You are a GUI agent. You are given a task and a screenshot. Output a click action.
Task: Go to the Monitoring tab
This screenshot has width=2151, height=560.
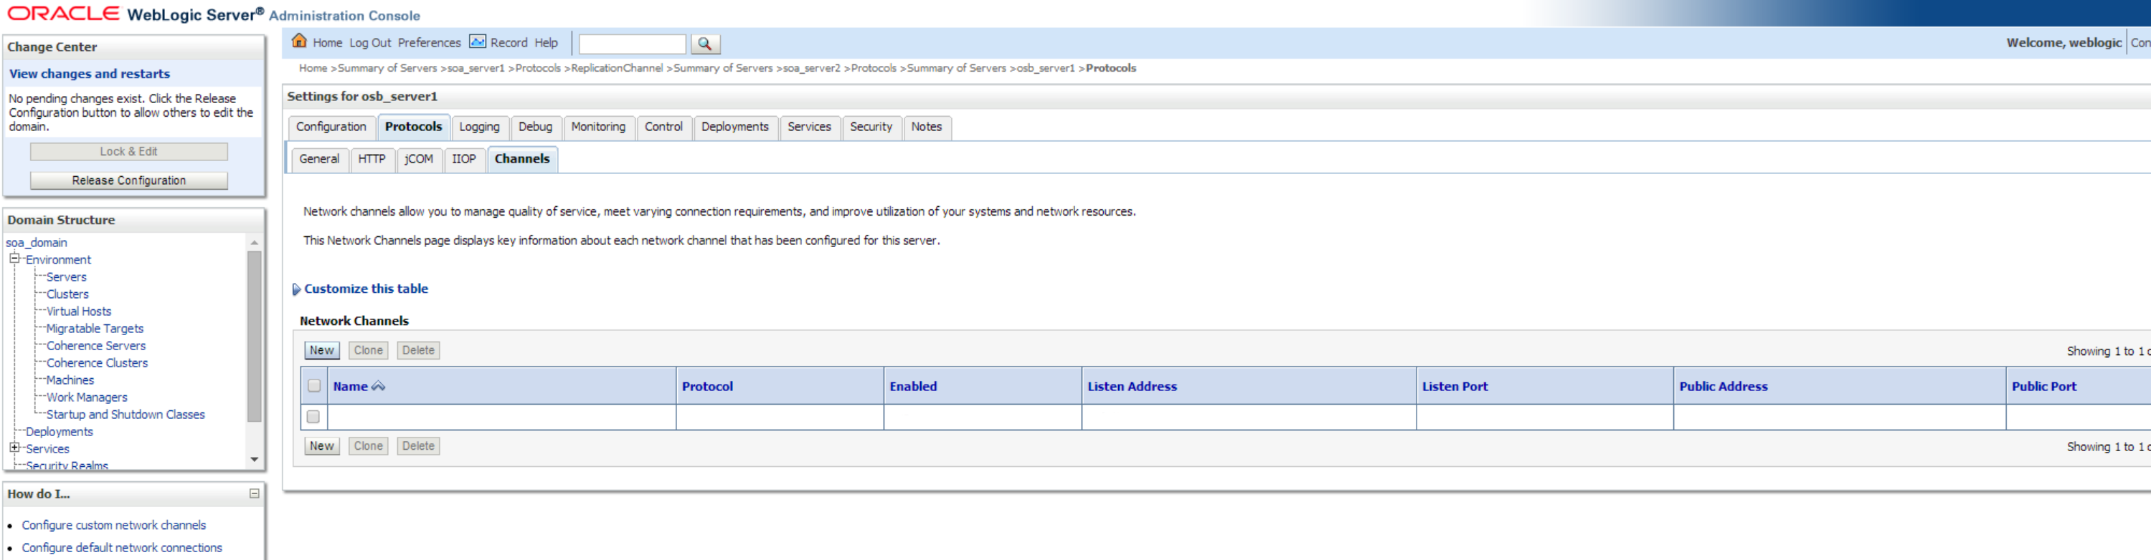(x=598, y=127)
